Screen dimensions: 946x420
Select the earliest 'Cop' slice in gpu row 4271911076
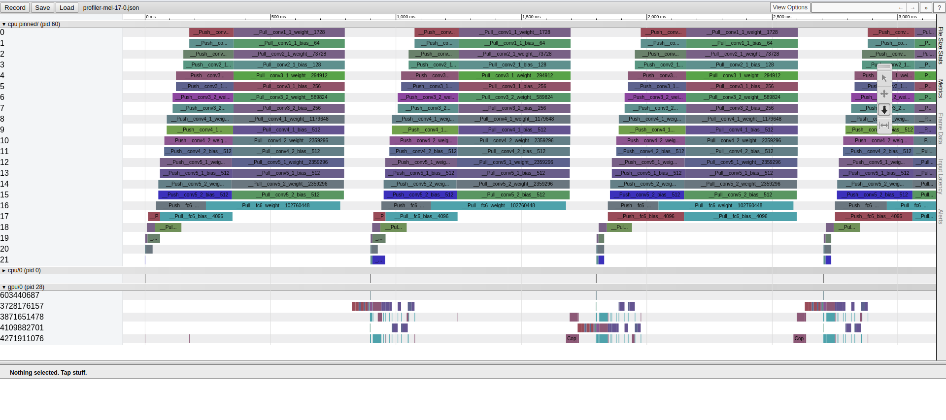pos(572,339)
